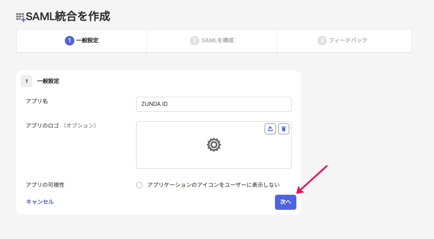Select the 一般設定 step tab
The image size is (434, 239).
point(81,41)
